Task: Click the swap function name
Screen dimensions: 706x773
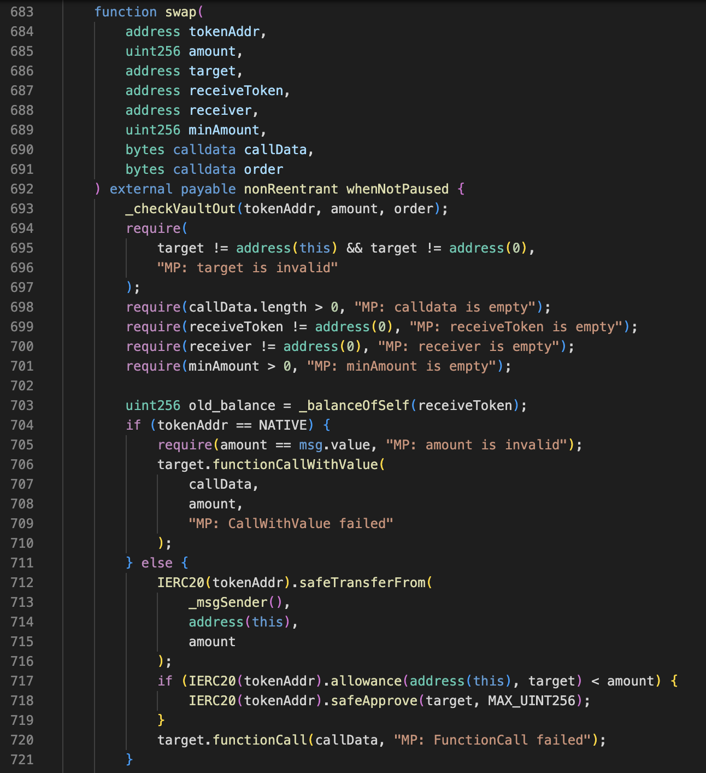Action: click(180, 12)
